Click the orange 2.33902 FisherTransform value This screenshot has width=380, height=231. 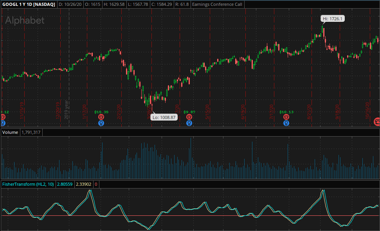pyautogui.click(x=84, y=184)
